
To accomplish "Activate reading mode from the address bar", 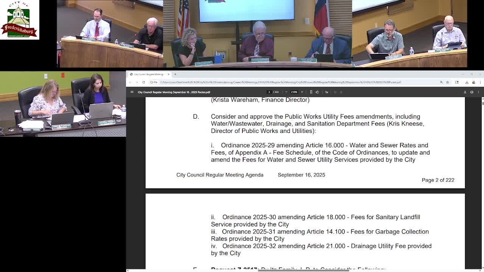I will [x=457, y=82].
